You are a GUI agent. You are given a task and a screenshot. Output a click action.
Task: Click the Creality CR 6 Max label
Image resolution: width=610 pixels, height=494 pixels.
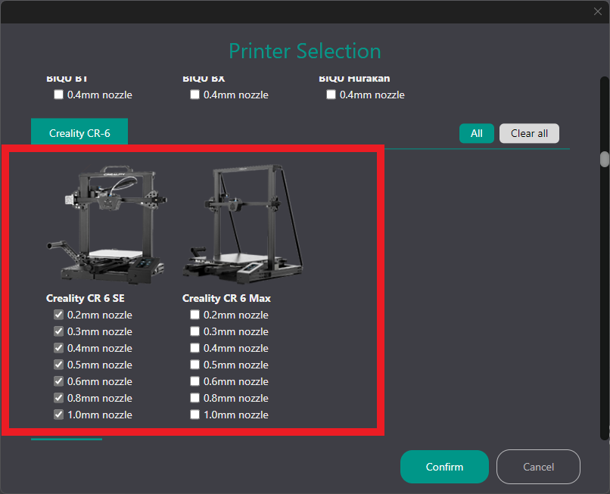point(226,298)
